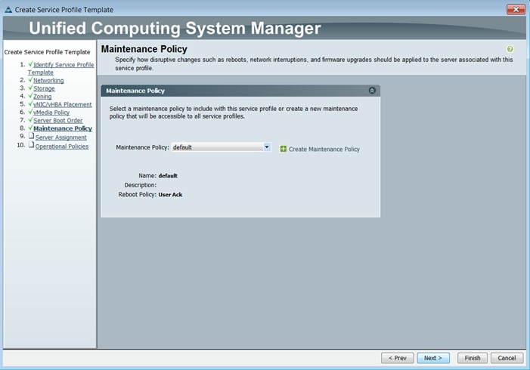Click the Description label
Image resolution: width=530 pixels, height=370 pixels.
click(x=141, y=185)
